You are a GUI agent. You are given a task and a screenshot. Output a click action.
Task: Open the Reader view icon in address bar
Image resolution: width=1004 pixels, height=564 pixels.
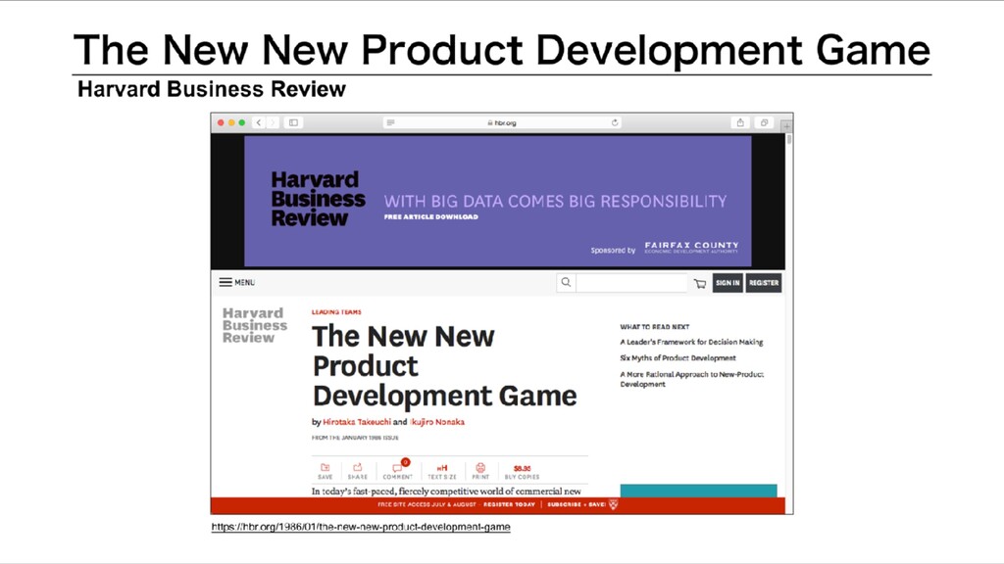tap(390, 122)
